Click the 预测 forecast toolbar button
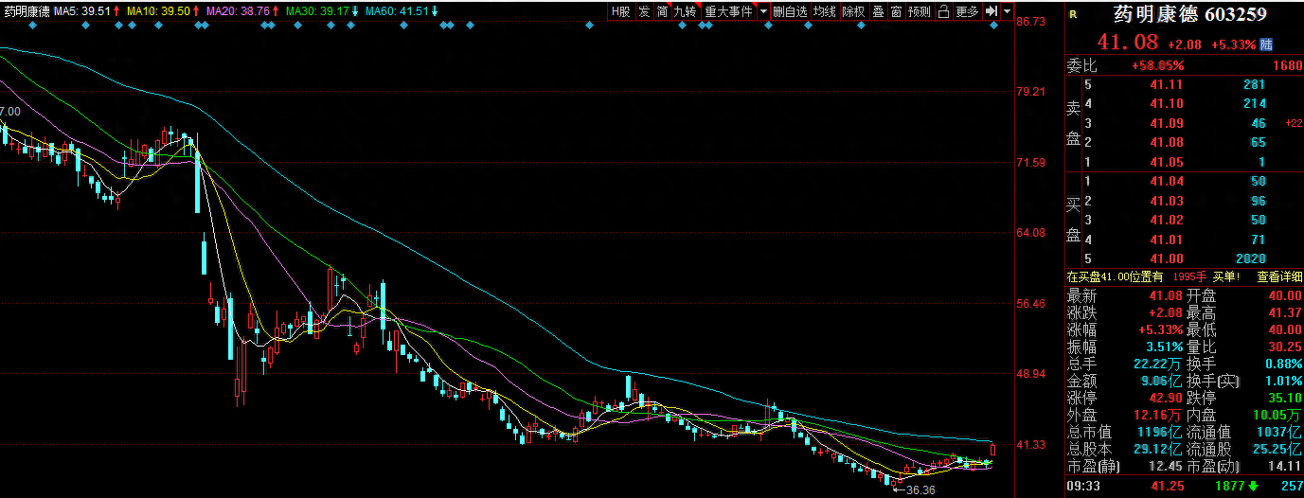Image resolution: width=1304 pixels, height=498 pixels. click(x=919, y=11)
